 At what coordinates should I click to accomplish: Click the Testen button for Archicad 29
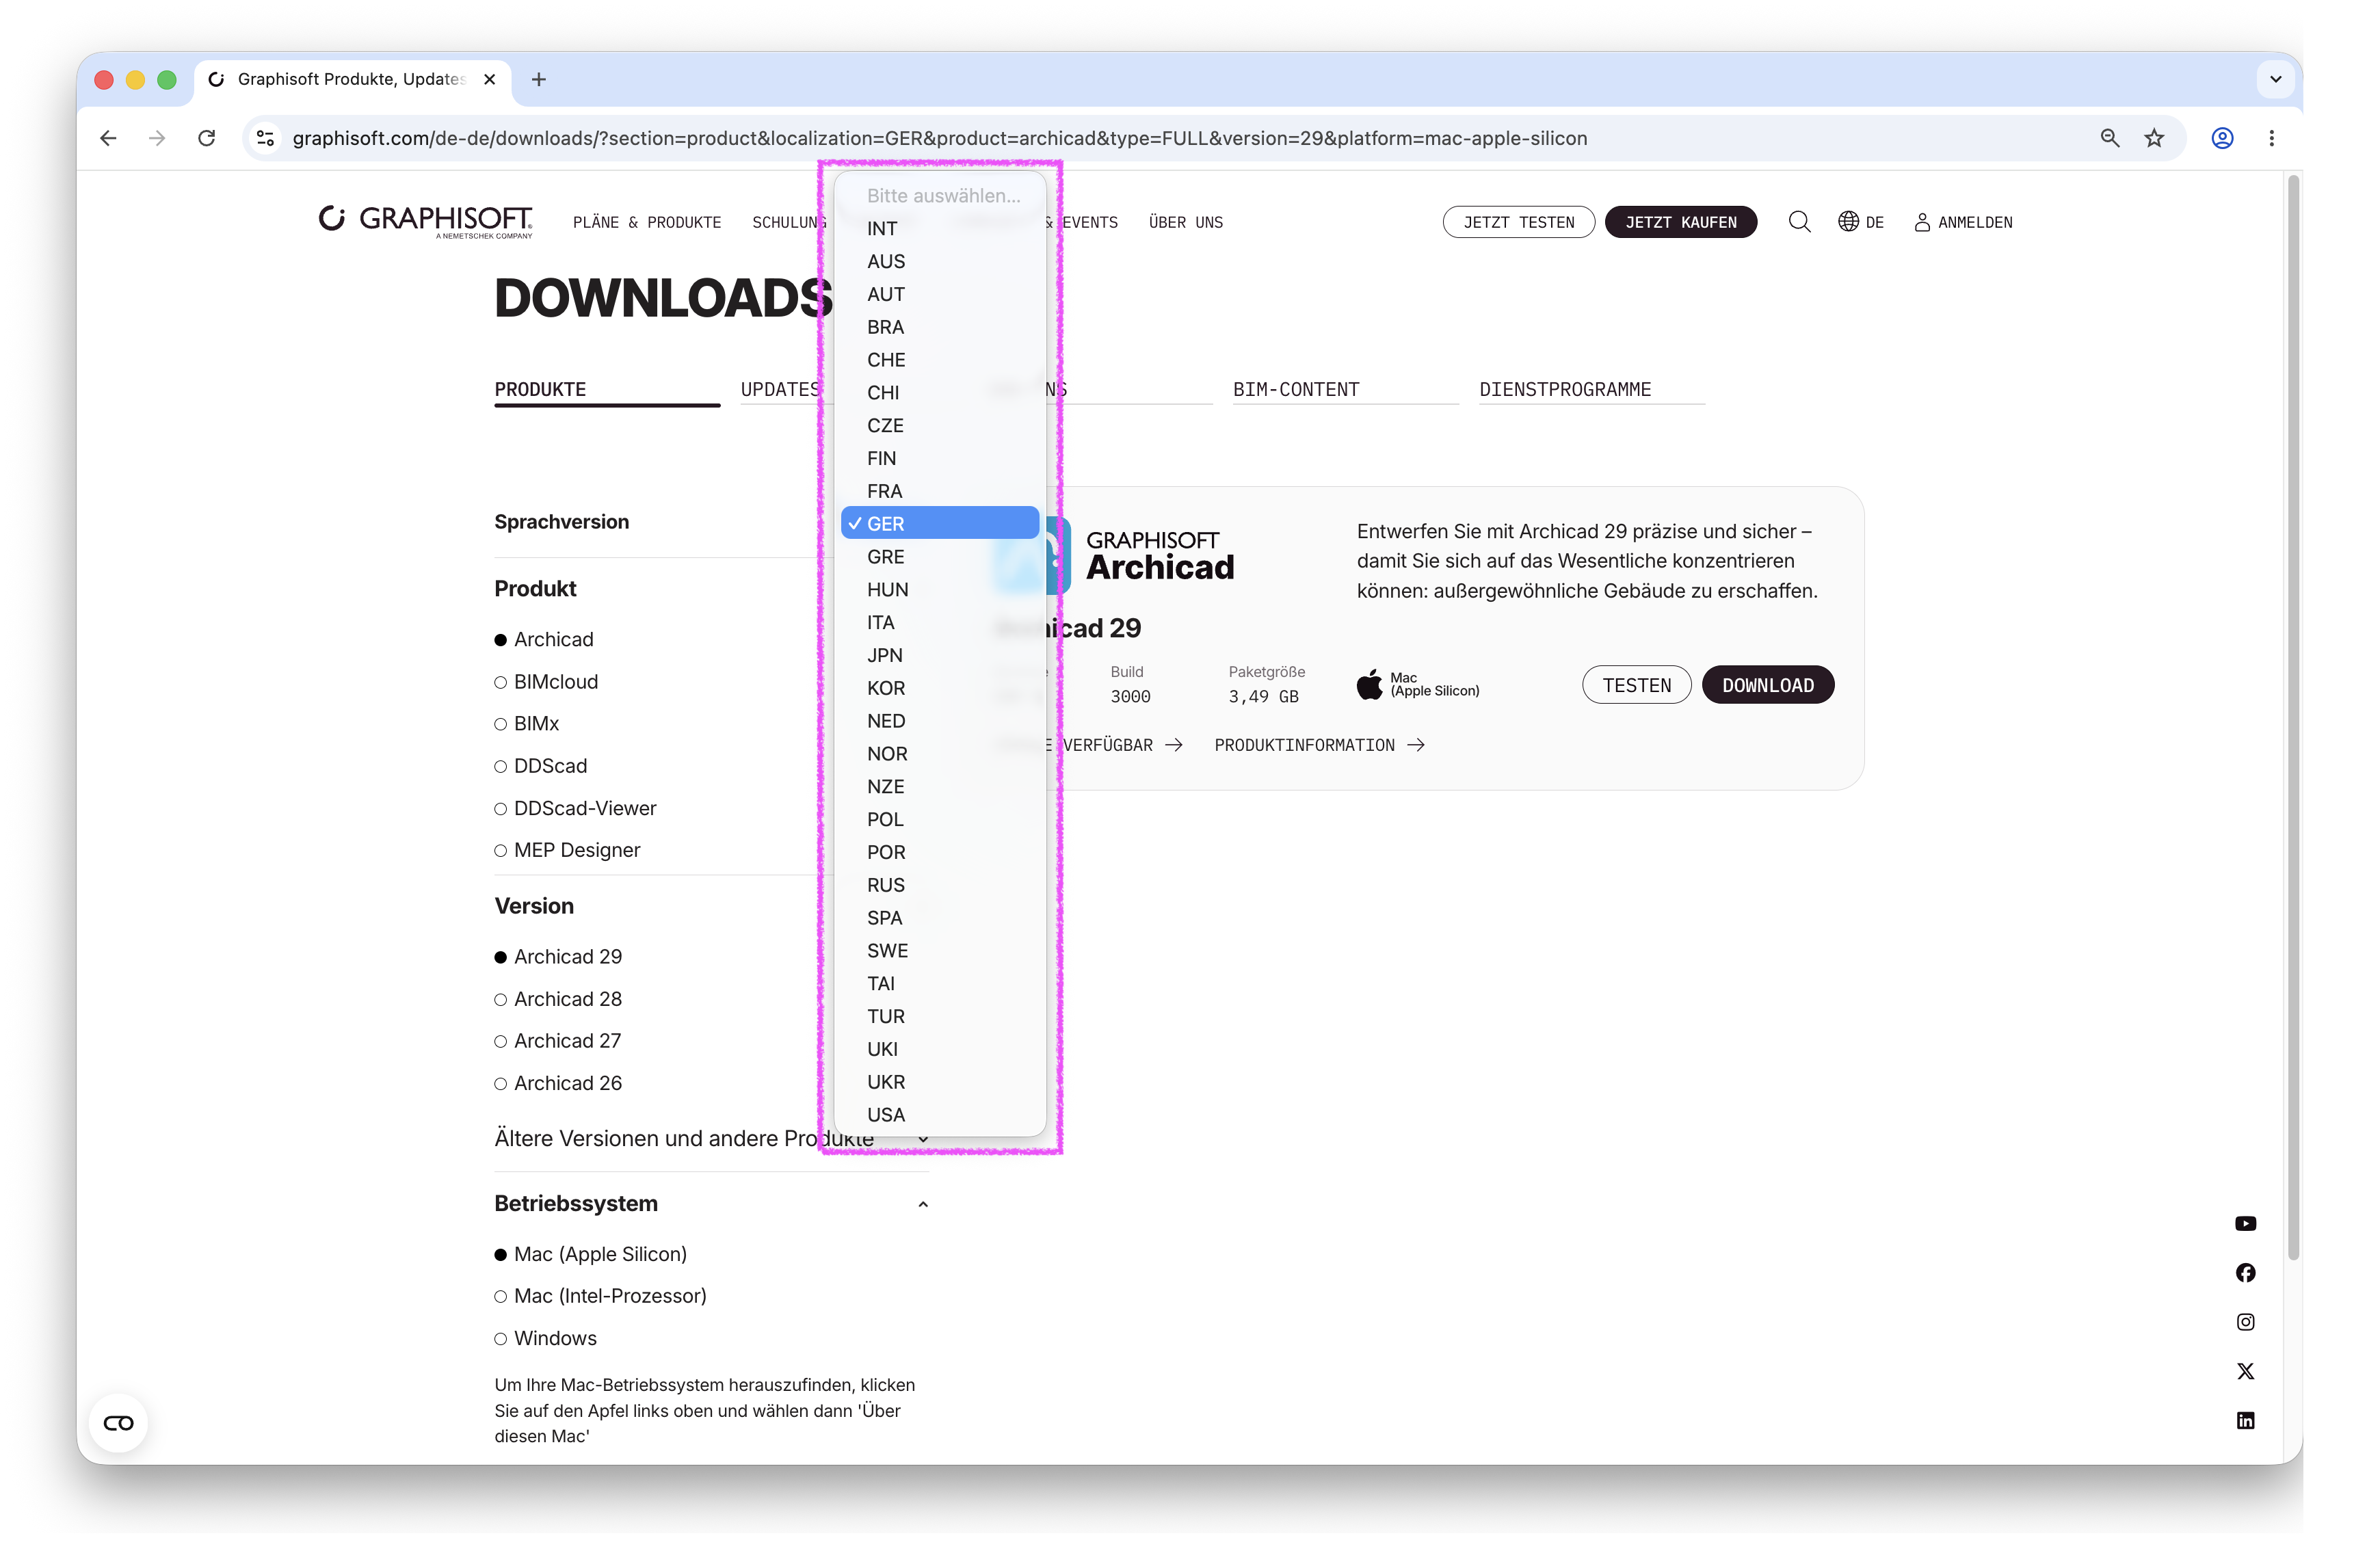(1636, 685)
